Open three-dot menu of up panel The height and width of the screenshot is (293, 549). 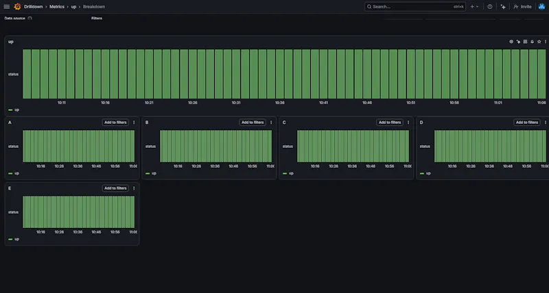click(x=545, y=42)
